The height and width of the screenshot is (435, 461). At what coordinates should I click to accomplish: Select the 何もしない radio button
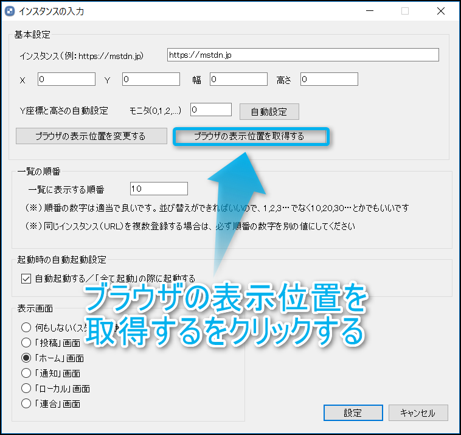[x=26, y=327]
